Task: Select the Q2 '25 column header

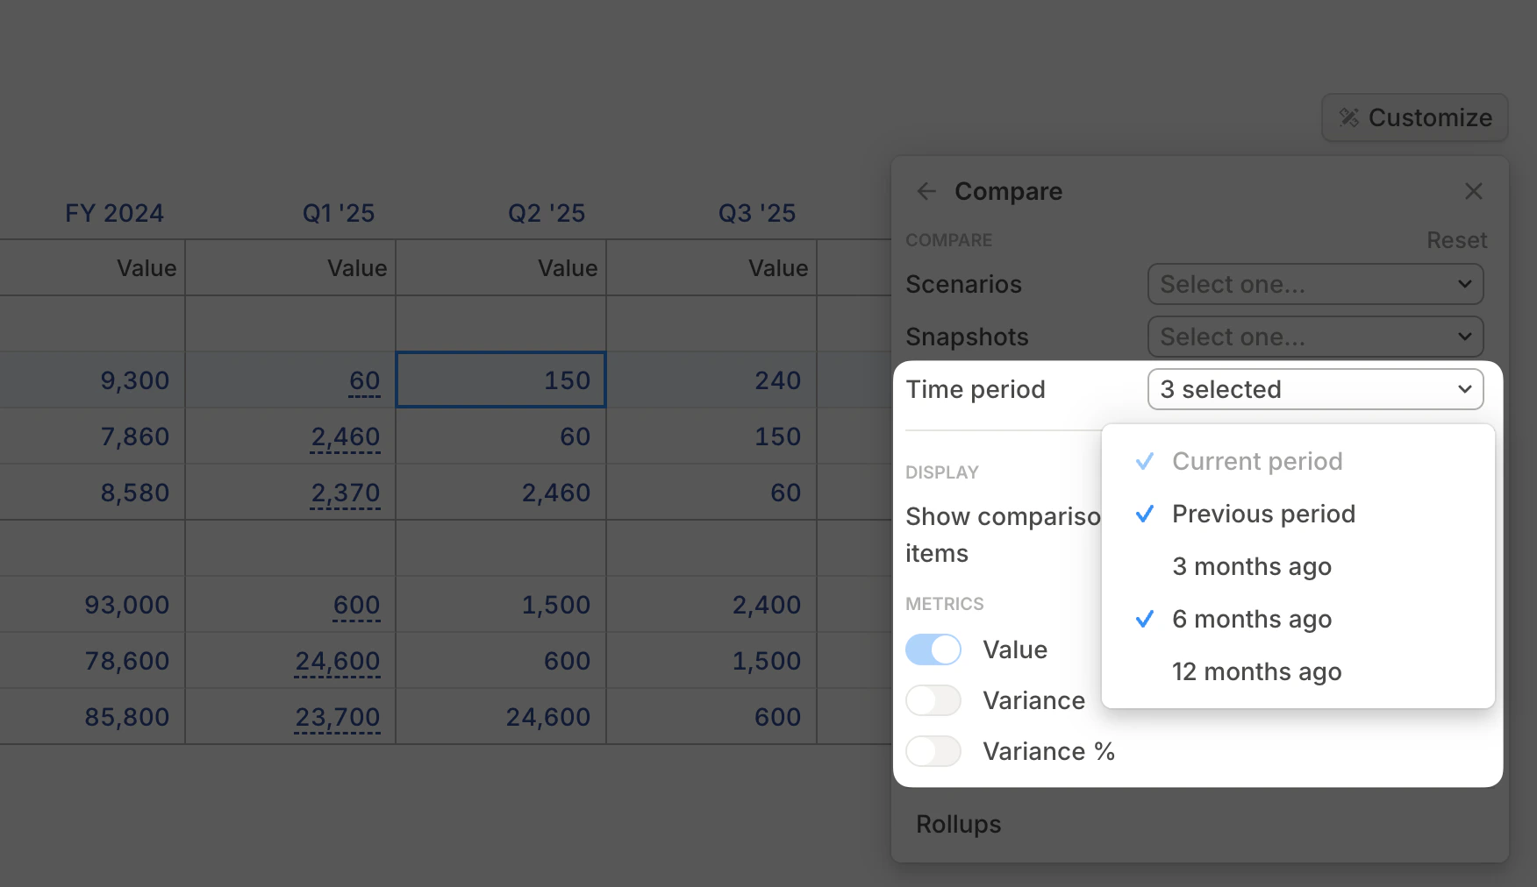Action: point(546,212)
